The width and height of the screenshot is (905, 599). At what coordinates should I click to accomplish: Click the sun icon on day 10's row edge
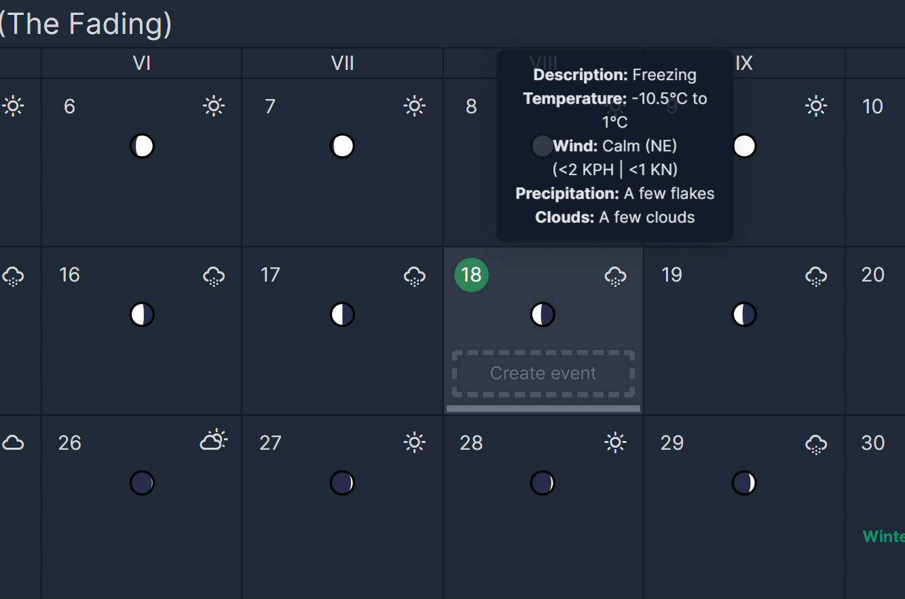click(816, 106)
